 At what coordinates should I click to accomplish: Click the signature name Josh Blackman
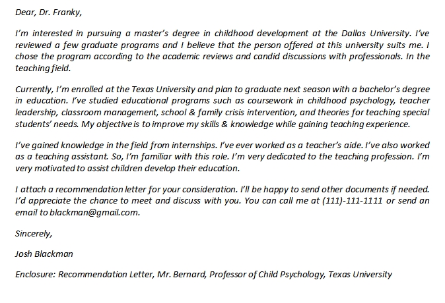(x=45, y=254)
